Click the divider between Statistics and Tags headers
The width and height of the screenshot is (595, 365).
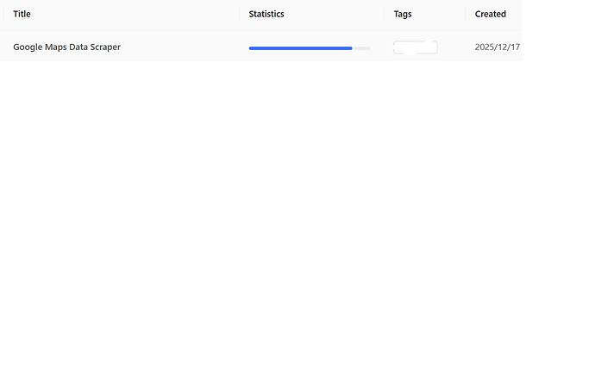click(384, 14)
